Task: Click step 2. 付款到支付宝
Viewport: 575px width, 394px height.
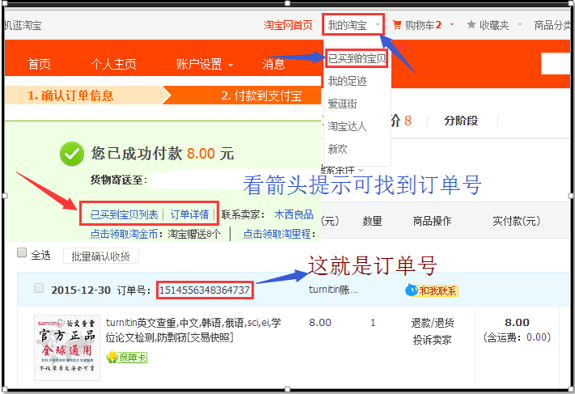Action: coord(262,95)
